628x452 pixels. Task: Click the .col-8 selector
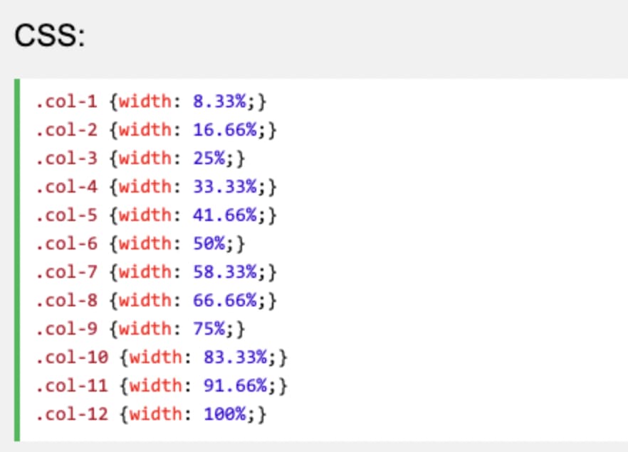[66, 301]
